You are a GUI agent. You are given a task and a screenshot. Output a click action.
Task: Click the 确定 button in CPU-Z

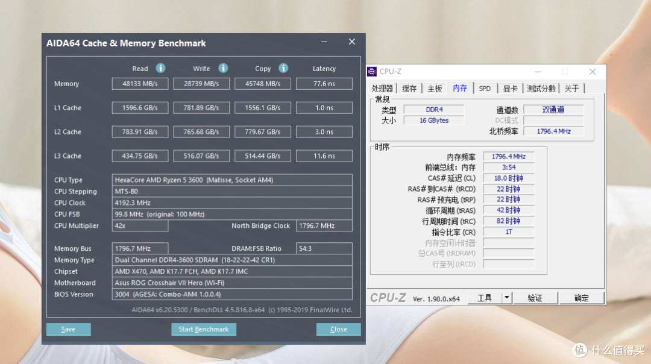click(581, 298)
